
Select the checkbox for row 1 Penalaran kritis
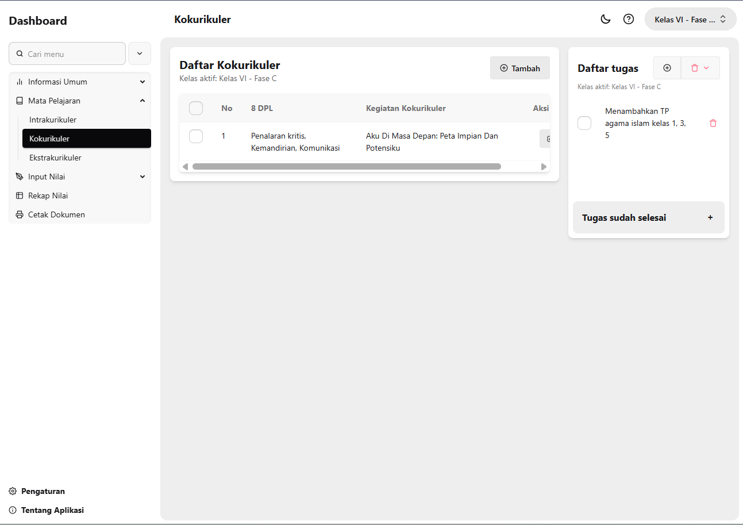[x=196, y=136]
